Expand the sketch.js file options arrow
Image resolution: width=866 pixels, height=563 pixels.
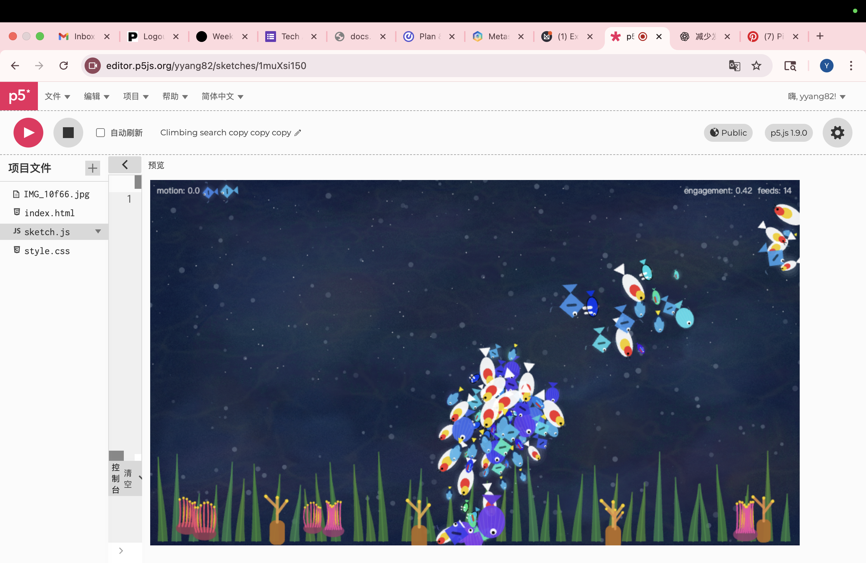coord(98,231)
